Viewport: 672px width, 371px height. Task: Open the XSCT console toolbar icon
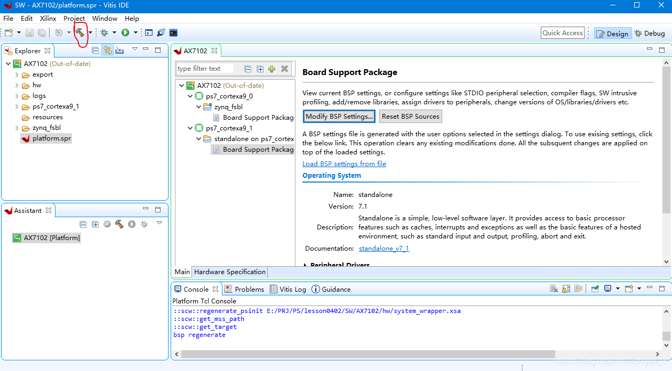(149, 32)
